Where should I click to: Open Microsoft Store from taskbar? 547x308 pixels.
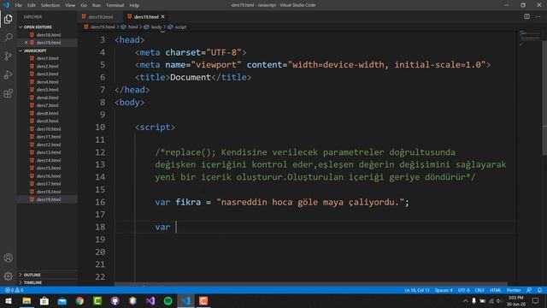pos(44,301)
